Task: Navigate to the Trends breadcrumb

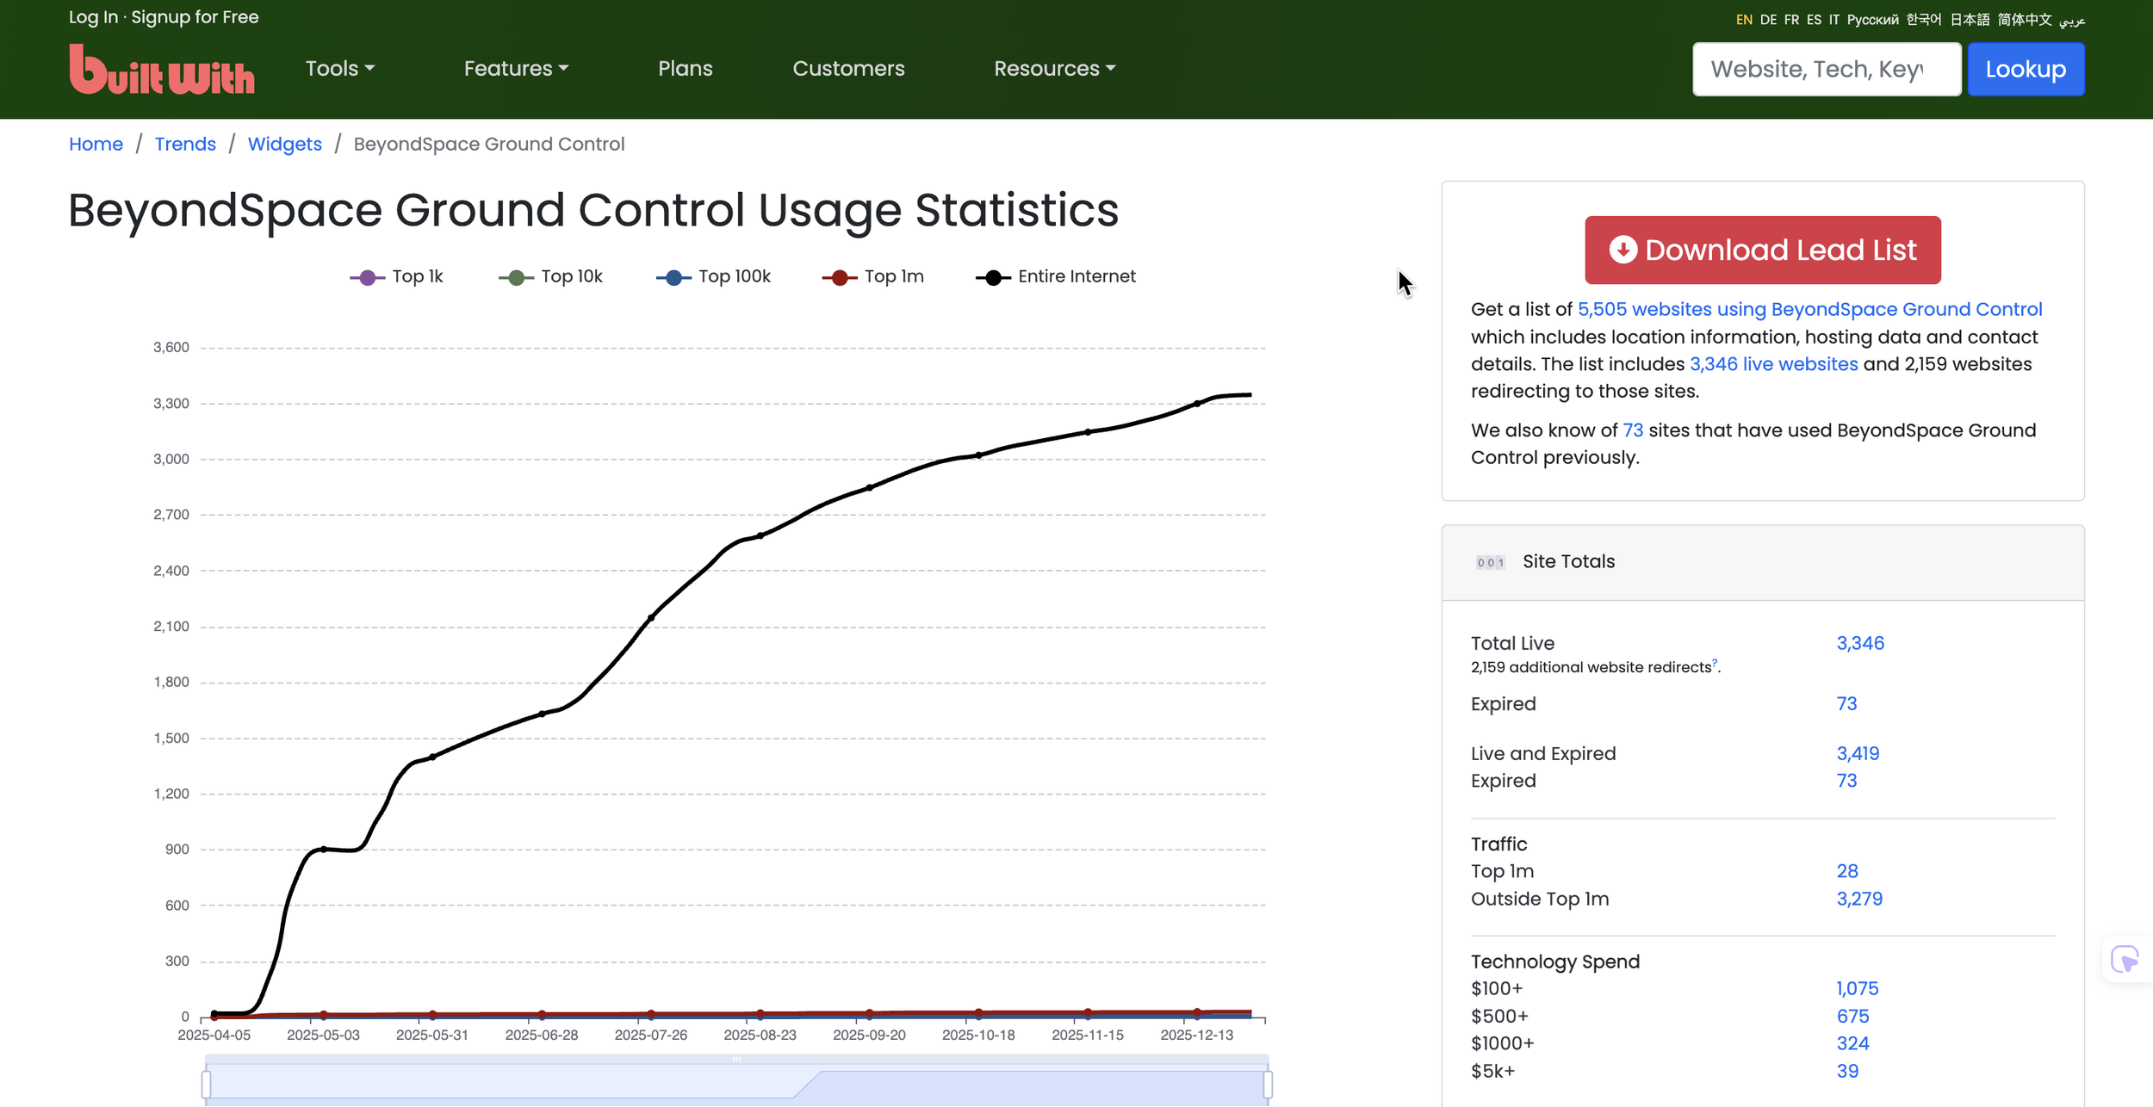Action: (x=185, y=144)
